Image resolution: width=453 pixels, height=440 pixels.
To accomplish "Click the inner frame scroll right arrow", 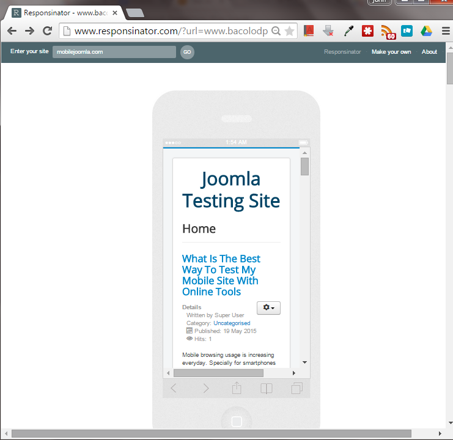I will point(294,373).
